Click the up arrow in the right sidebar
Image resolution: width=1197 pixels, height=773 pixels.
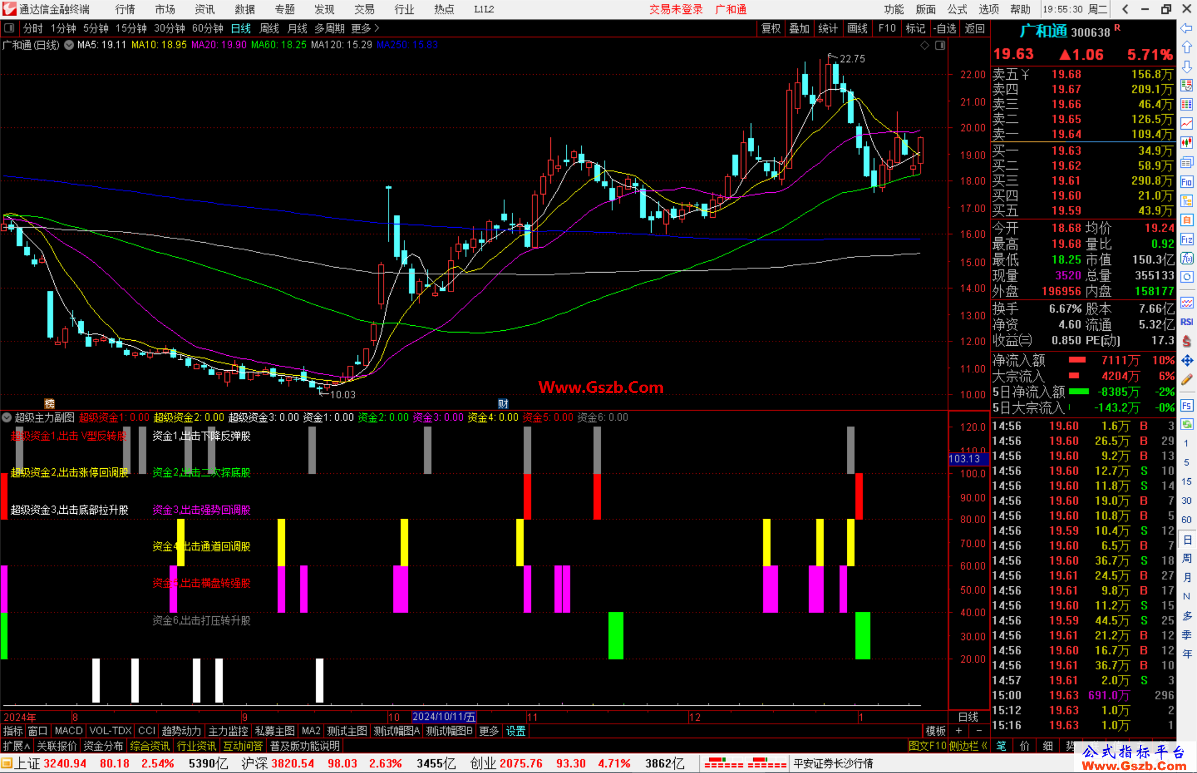point(1186,48)
